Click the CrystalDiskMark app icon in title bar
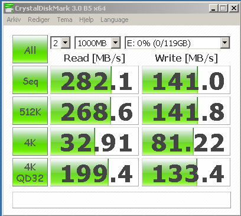The width and height of the screenshot is (241, 216). (x=9, y=8)
